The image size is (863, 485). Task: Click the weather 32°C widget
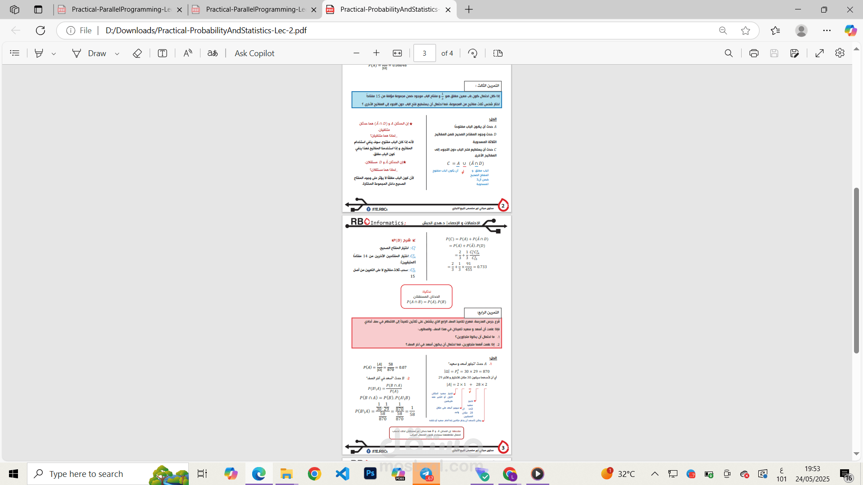point(618,474)
